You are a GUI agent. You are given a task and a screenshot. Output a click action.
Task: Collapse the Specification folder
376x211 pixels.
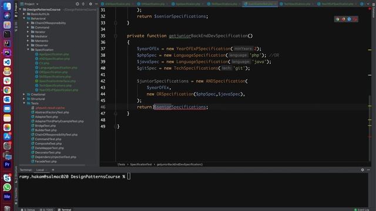[28, 50]
